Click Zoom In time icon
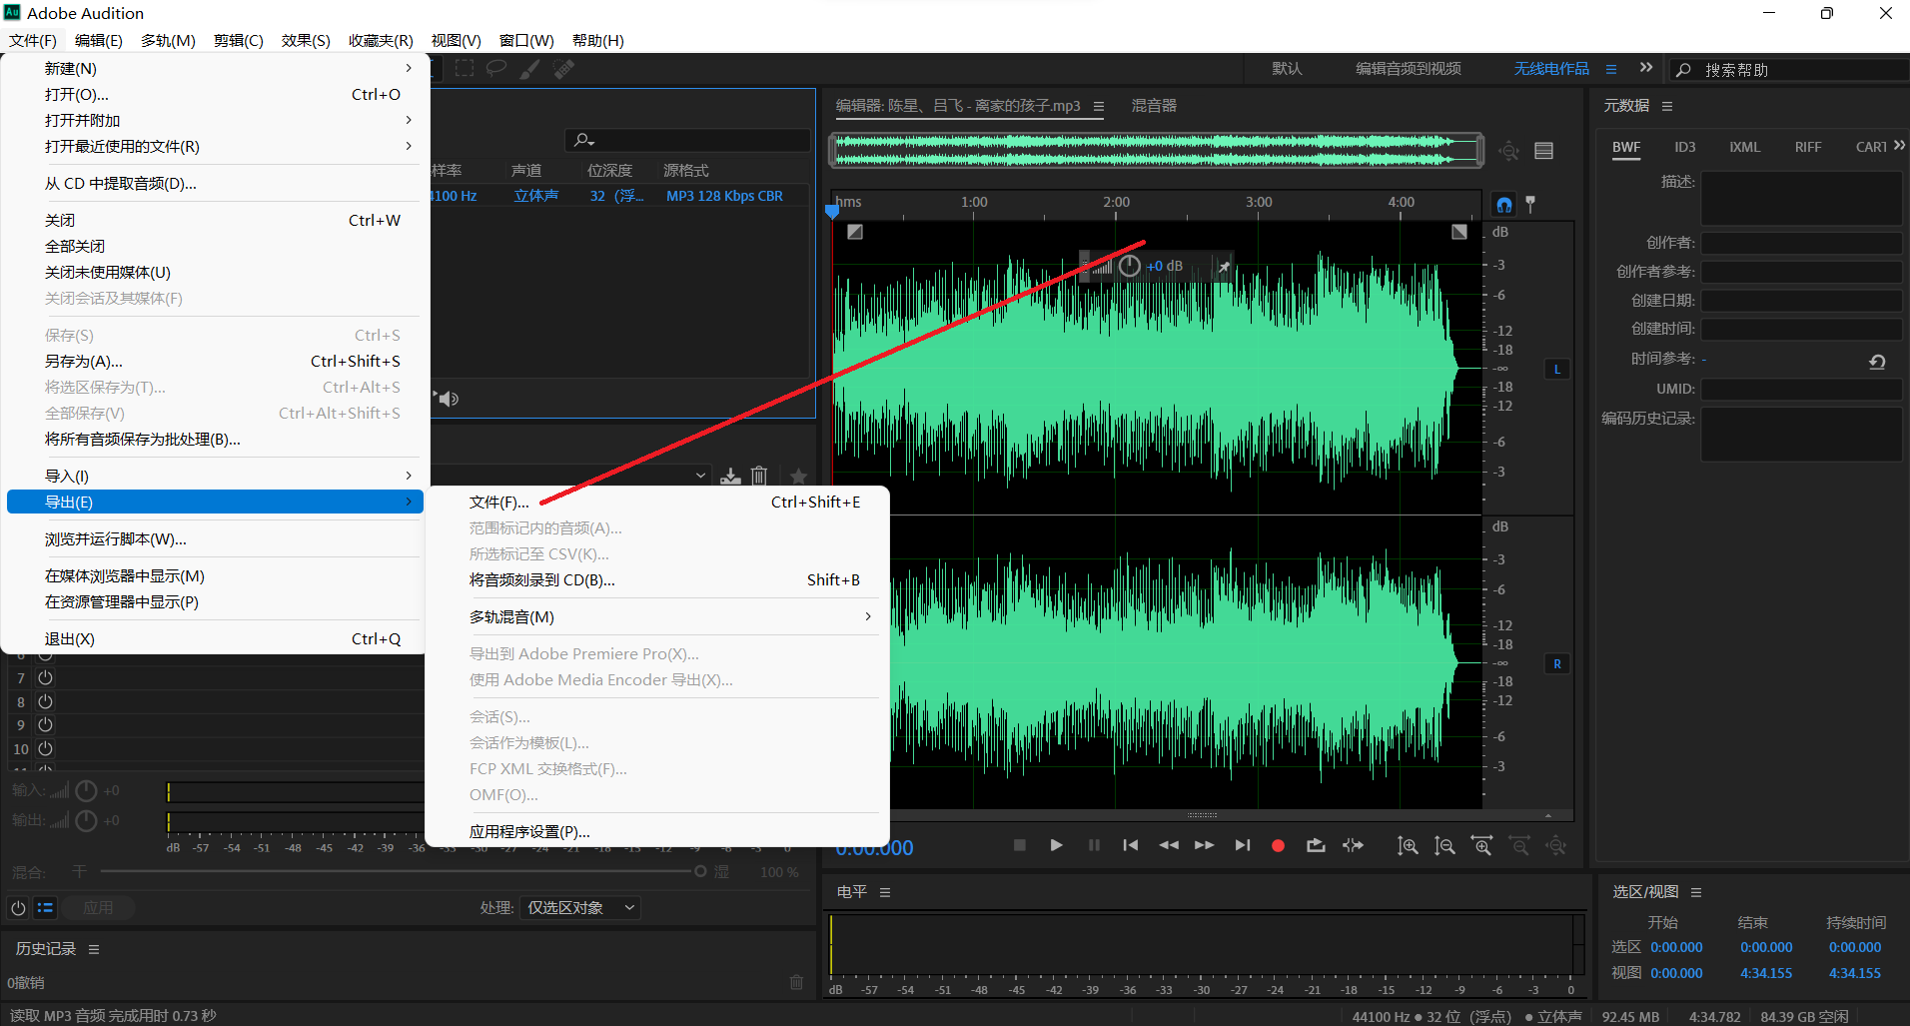1910x1026 pixels. coord(1482,846)
